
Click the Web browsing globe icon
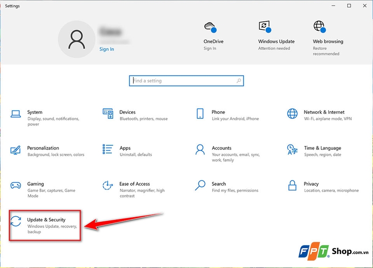click(319, 27)
